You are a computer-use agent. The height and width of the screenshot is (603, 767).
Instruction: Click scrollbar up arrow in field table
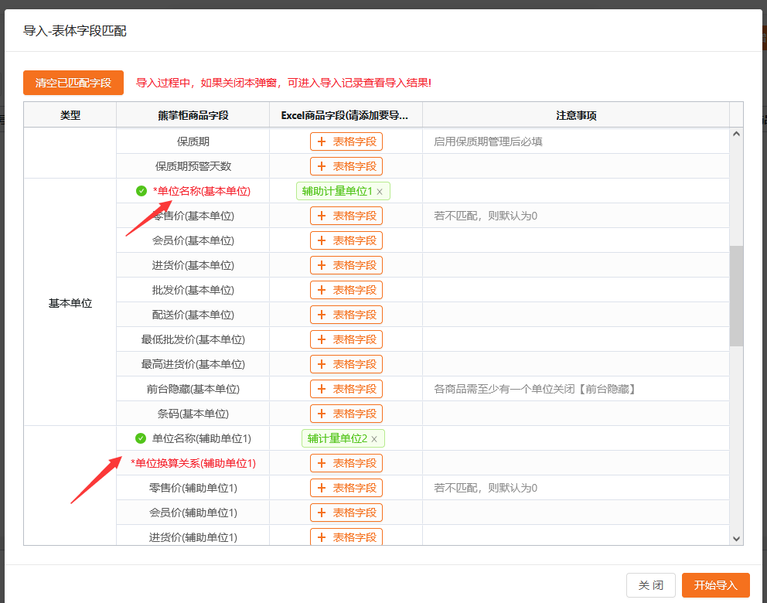click(736, 134)
